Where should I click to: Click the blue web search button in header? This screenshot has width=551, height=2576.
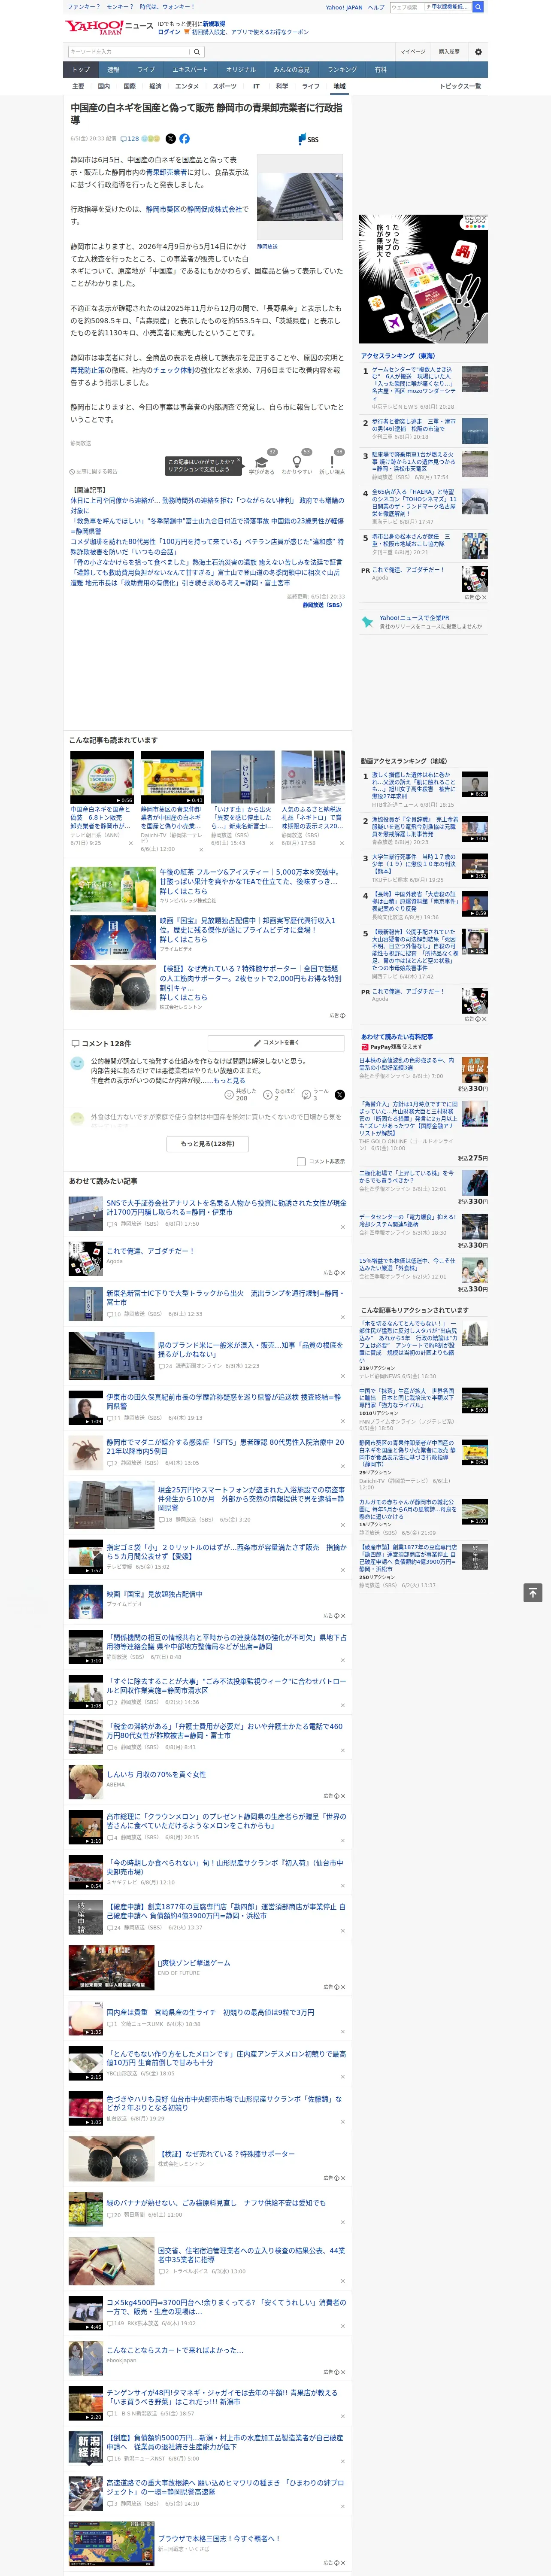tap(478, 7)
